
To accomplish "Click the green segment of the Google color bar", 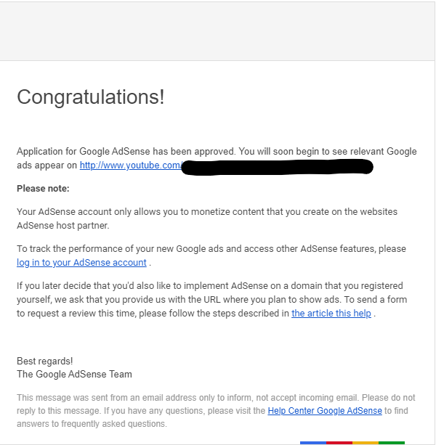I will pos(392,443).
